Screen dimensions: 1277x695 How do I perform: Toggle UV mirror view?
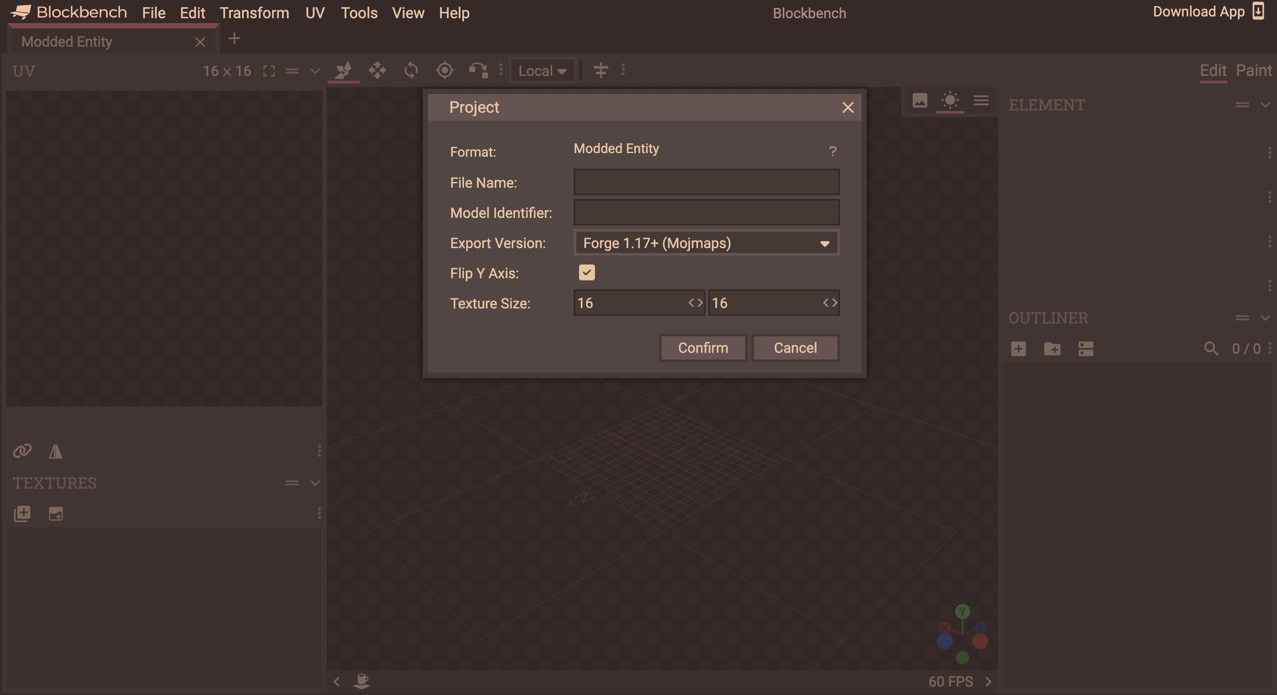[x=55, y=451]
